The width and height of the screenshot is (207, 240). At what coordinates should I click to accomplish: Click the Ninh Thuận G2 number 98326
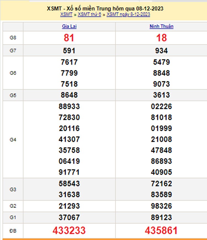click(x=161, y=206)
